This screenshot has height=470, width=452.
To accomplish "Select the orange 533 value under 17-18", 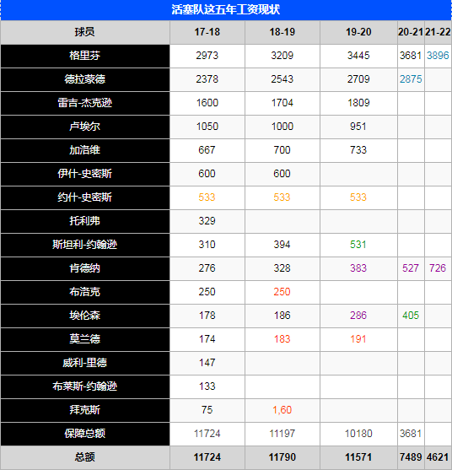I will coord(207,197).
